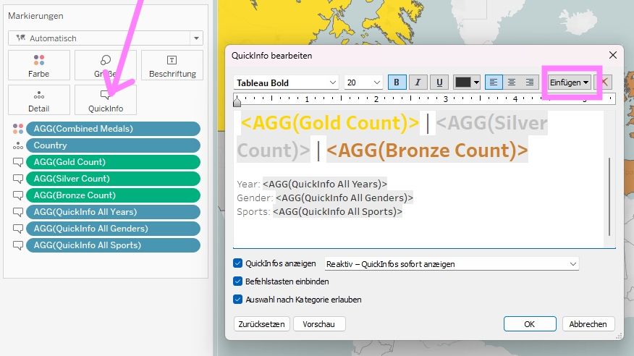The width and height of the screenshot is (634, 356).
Task: Select the Country pill
Action: click(113, 145)
